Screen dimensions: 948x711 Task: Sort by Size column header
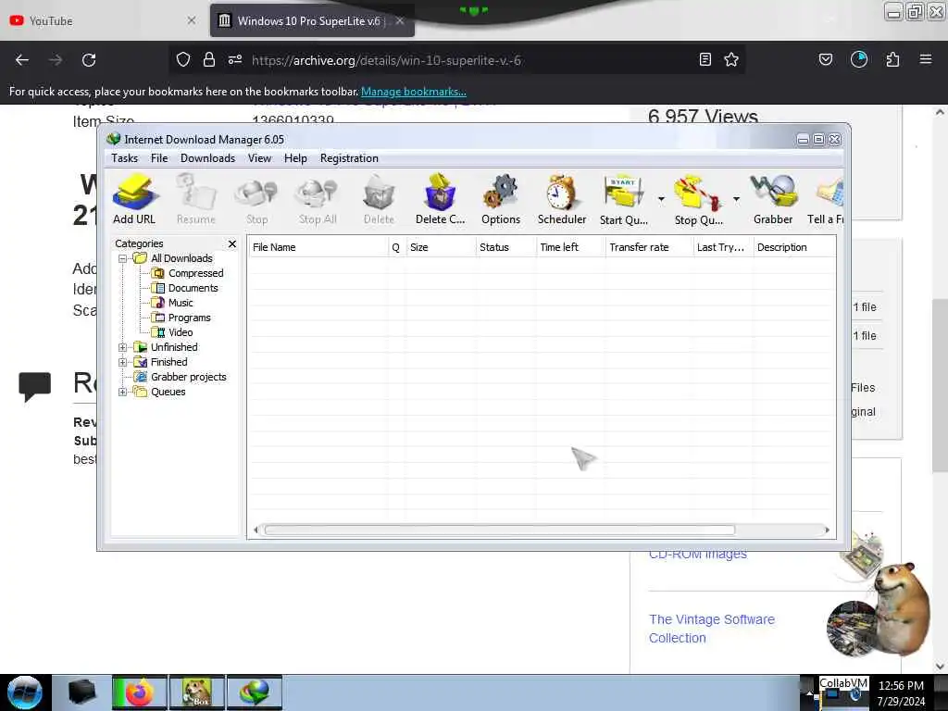(441, 247)
